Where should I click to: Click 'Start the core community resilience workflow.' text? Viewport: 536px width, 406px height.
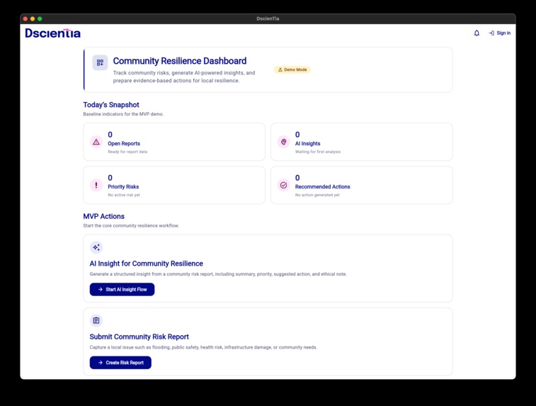click(x=131, y=226)
